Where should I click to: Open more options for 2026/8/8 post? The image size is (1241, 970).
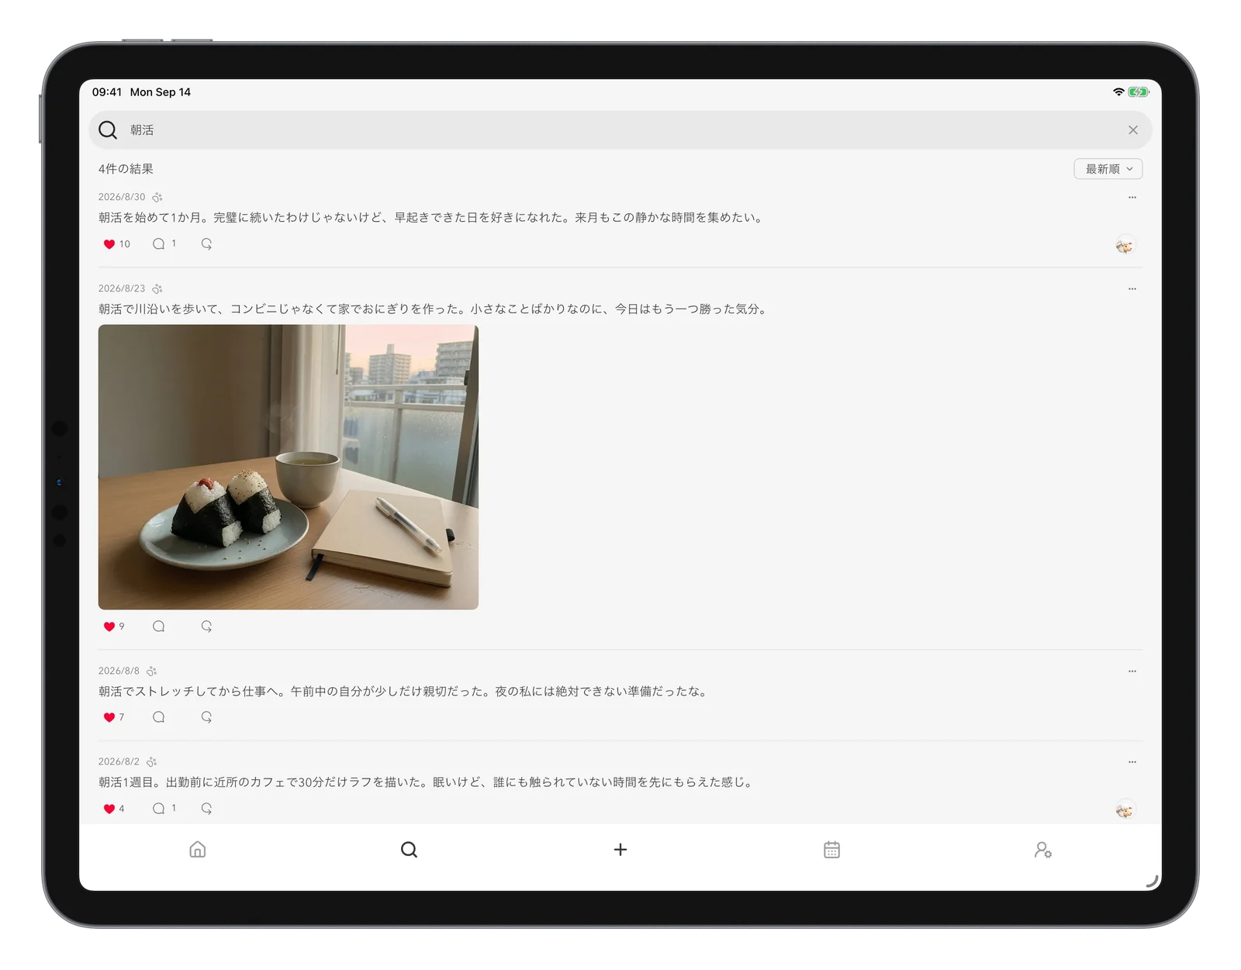pyautogui.click(x=1132, y=671)
